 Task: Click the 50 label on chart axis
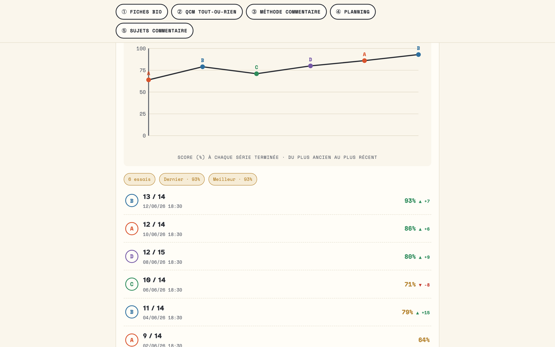143,92
